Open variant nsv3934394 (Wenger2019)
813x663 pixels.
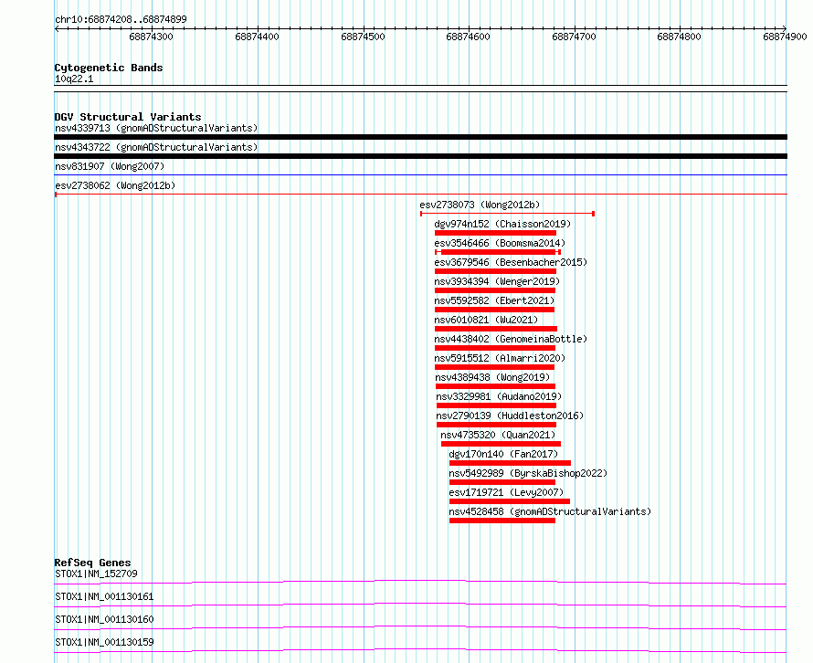point(497,281)
